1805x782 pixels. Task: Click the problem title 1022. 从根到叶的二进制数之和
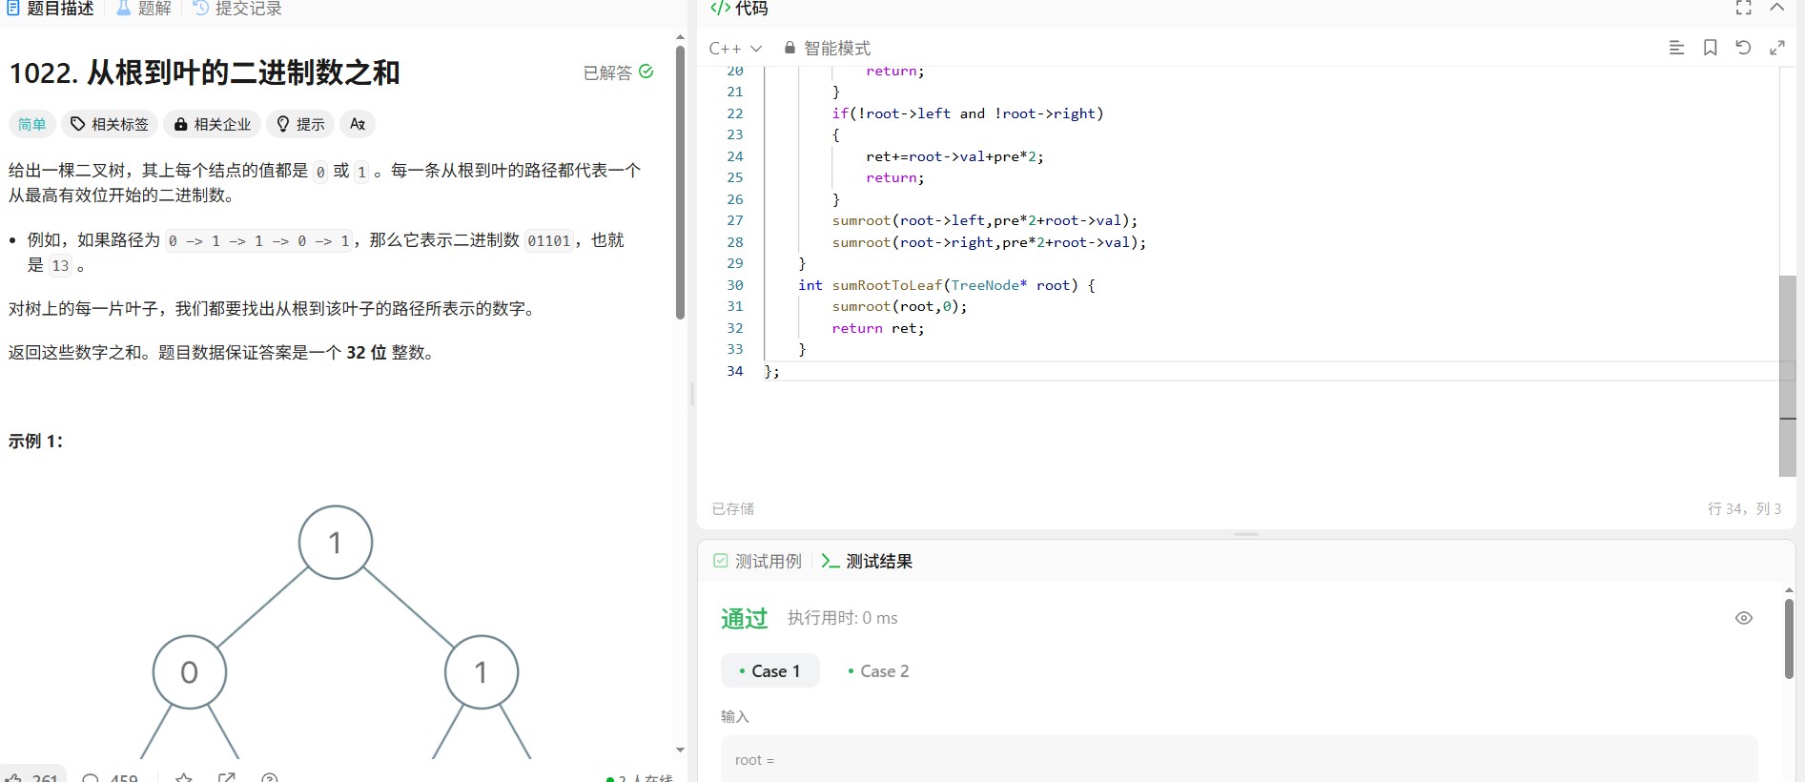coord(204,72)
